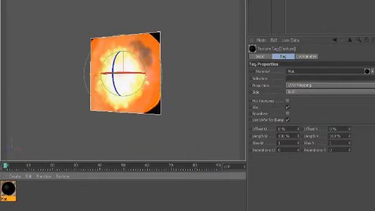Screen dimensions: 375x211
Task: Open the User Data menu
Action: click(x=291, y=40)
